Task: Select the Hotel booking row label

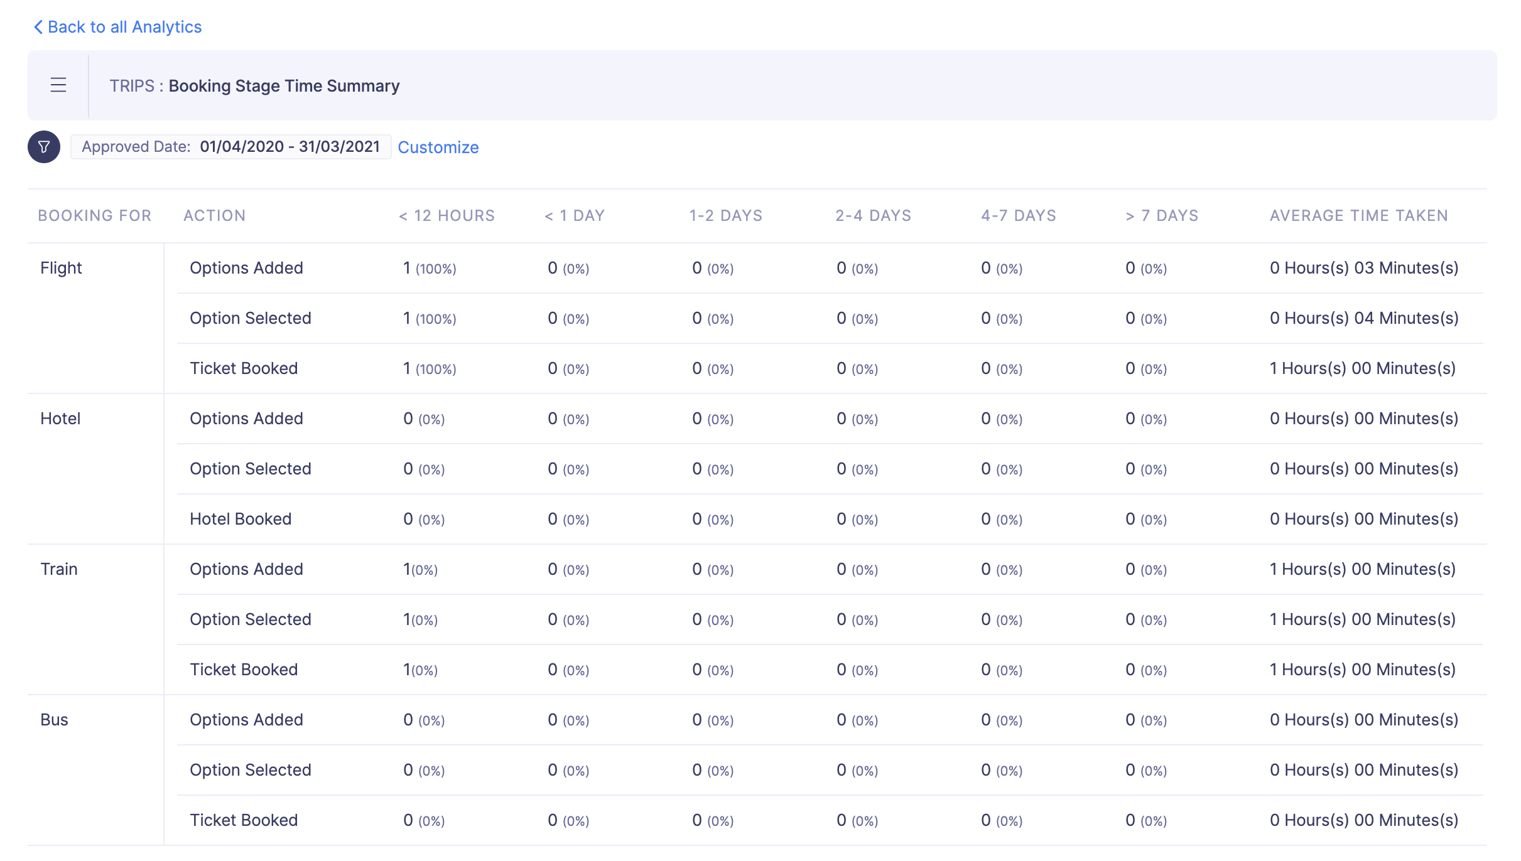Action: pos(60,419)
